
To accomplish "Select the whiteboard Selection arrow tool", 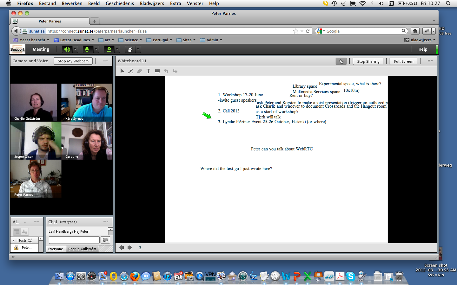I will pos(122,71).
